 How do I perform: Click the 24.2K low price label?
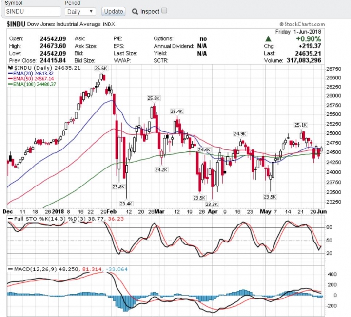coord(161,169)
